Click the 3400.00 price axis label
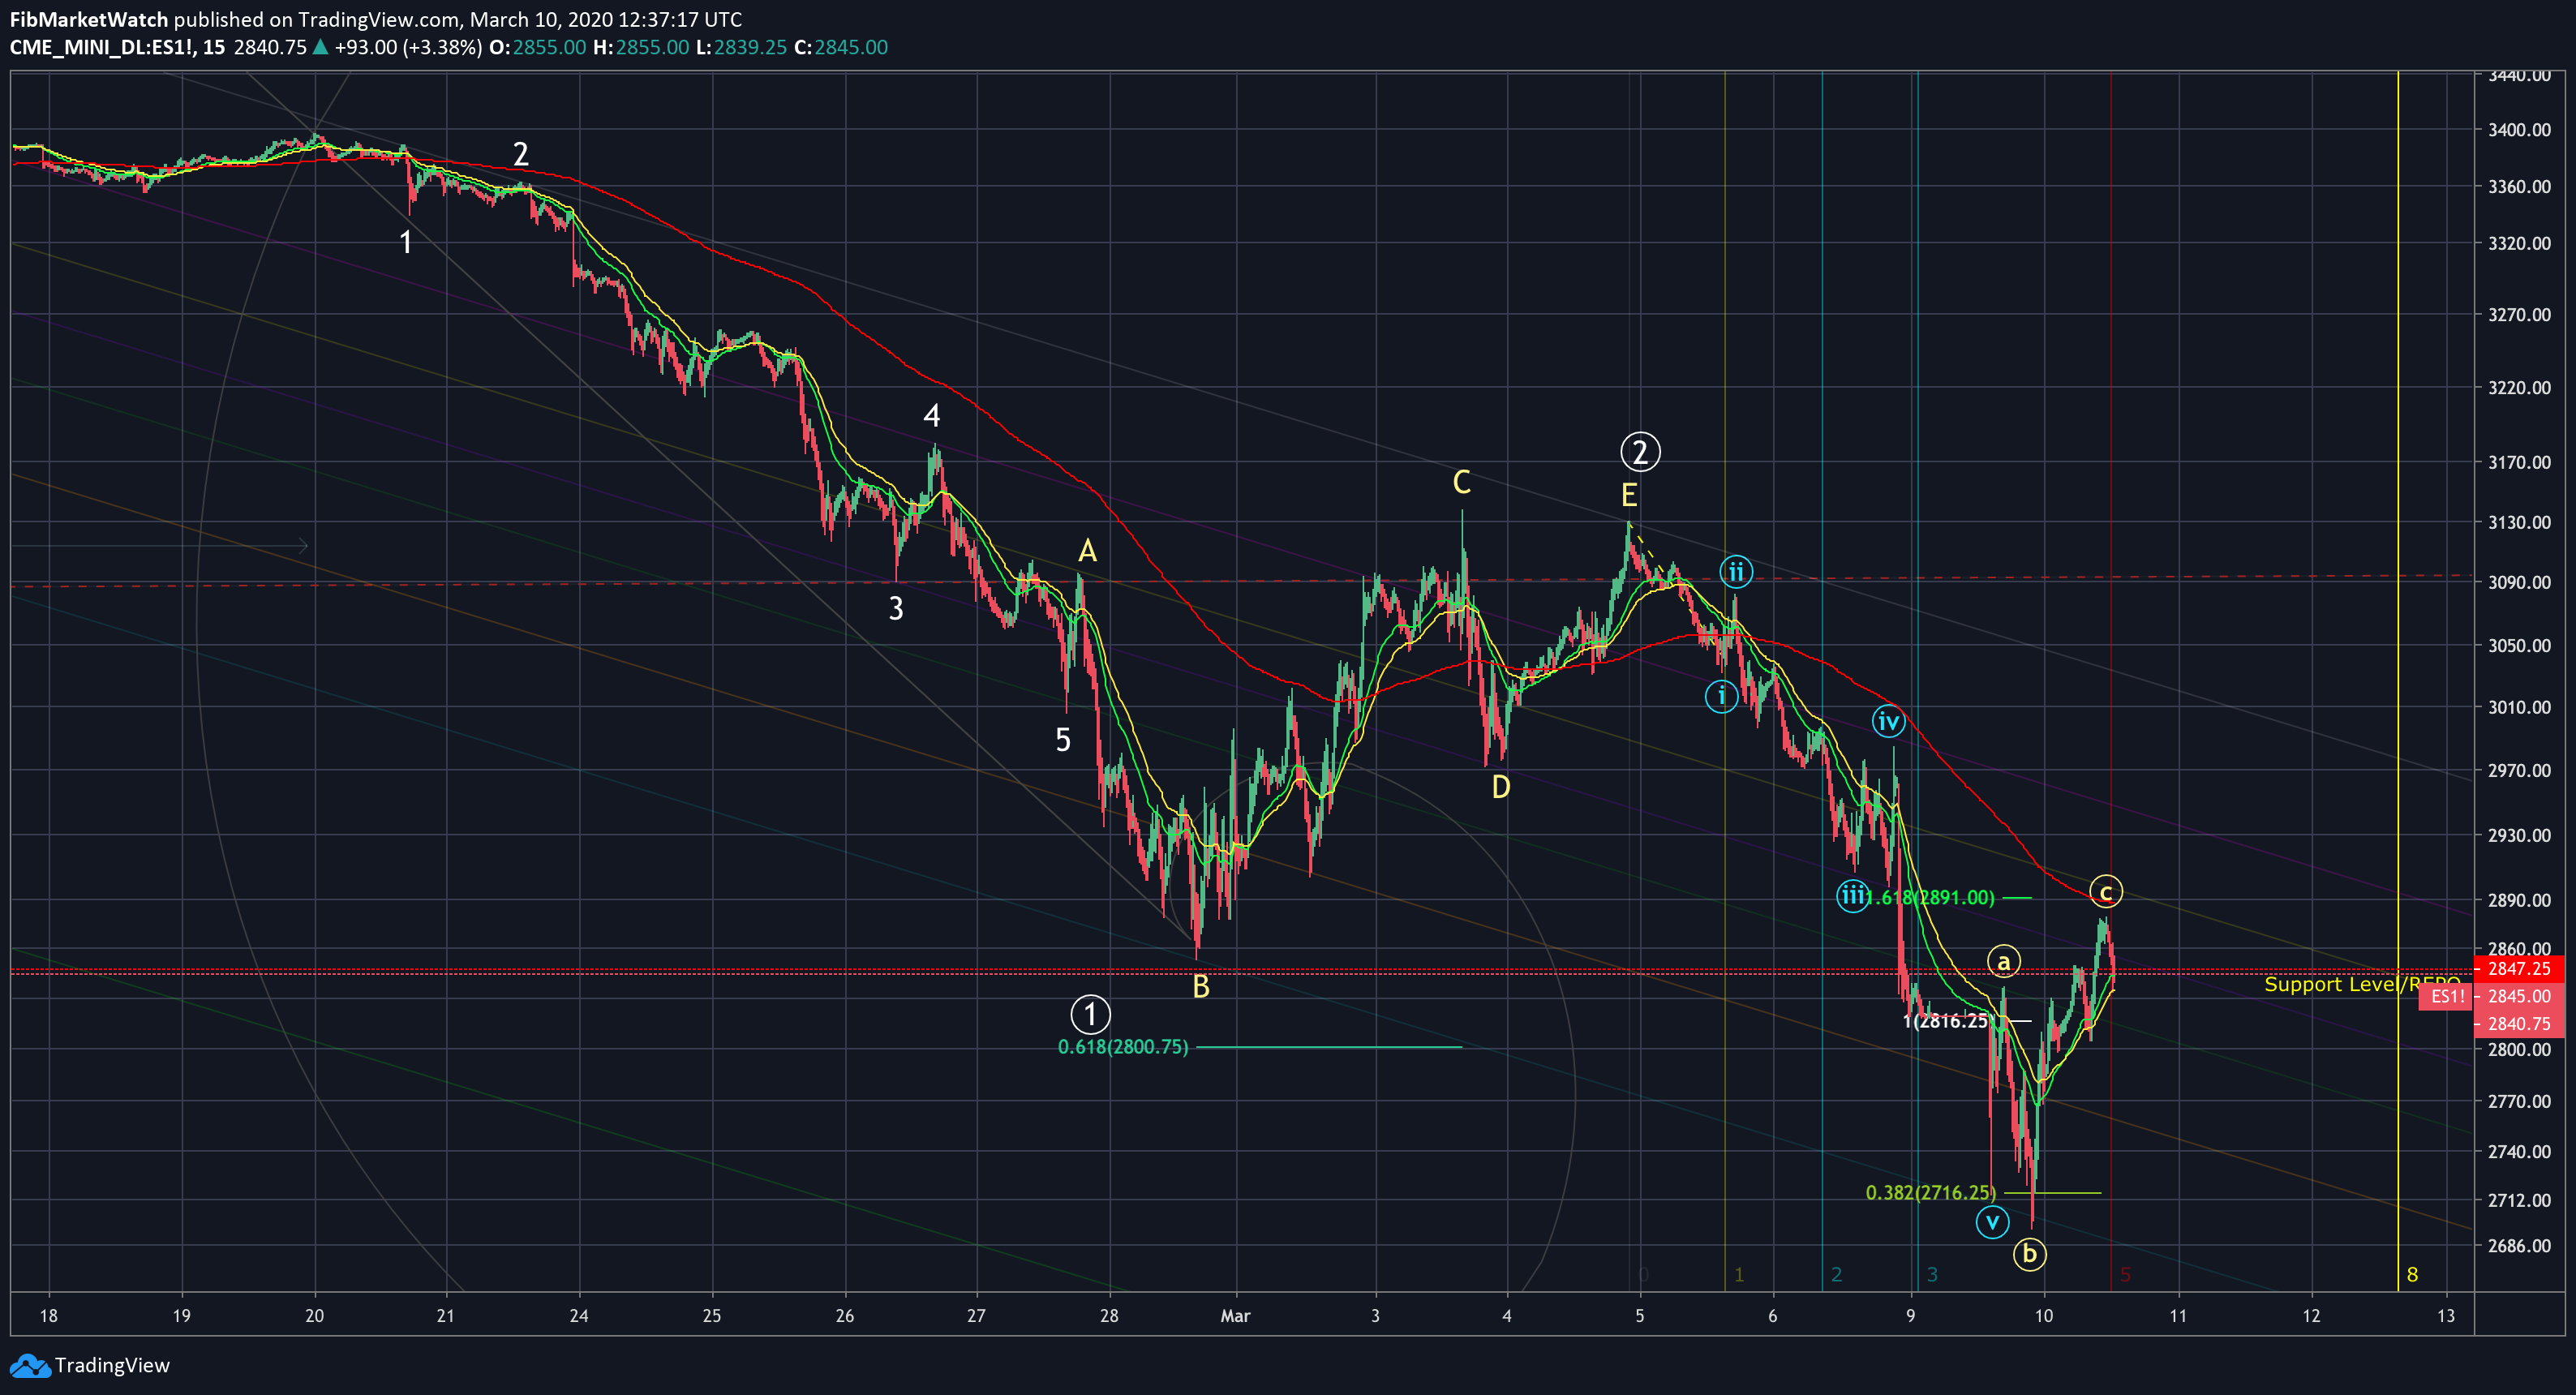The image size is (2576, 1395). coord(2519,129)
